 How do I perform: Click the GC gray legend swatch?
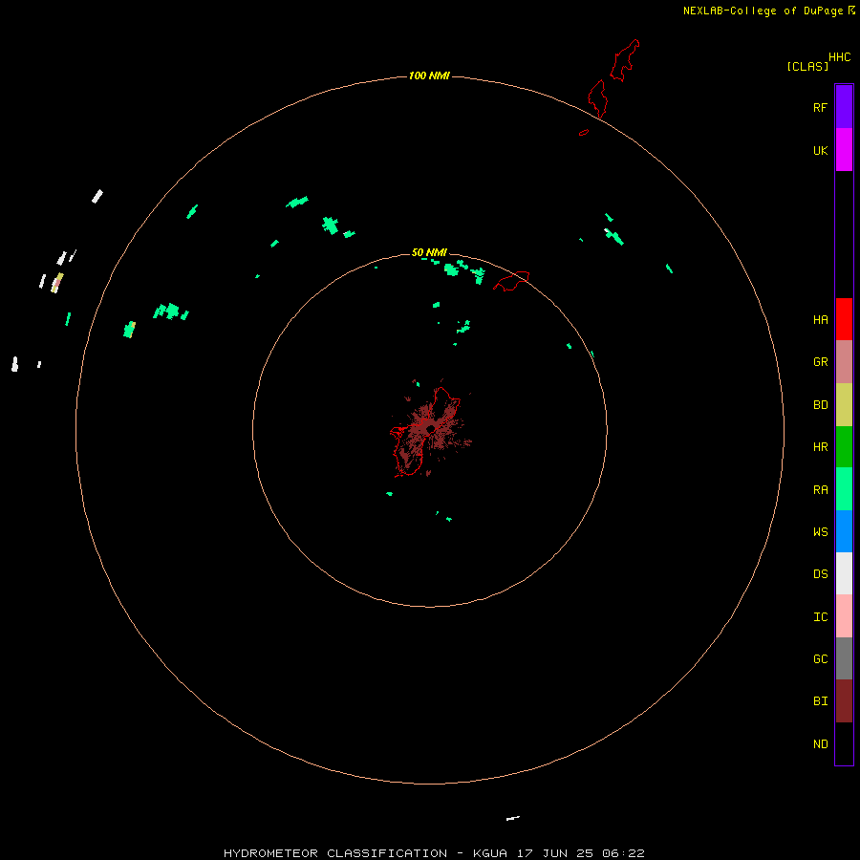(x=844, y=658)
